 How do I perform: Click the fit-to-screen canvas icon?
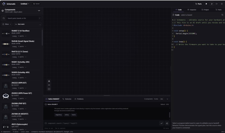tap(49, 89)
